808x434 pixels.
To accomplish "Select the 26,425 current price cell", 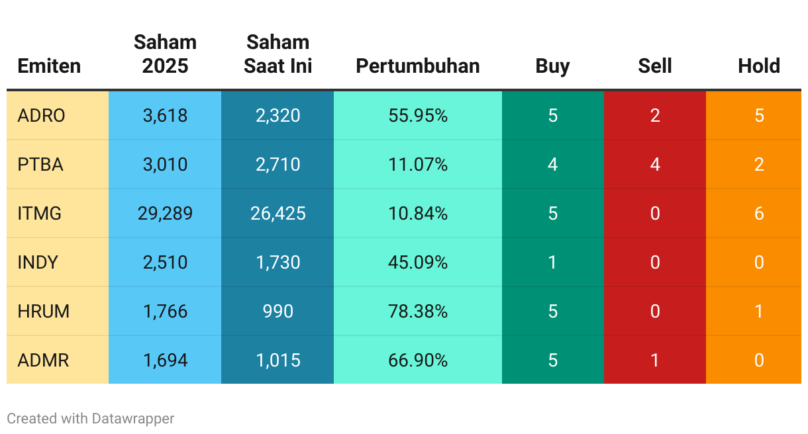I will pos(278,214).
